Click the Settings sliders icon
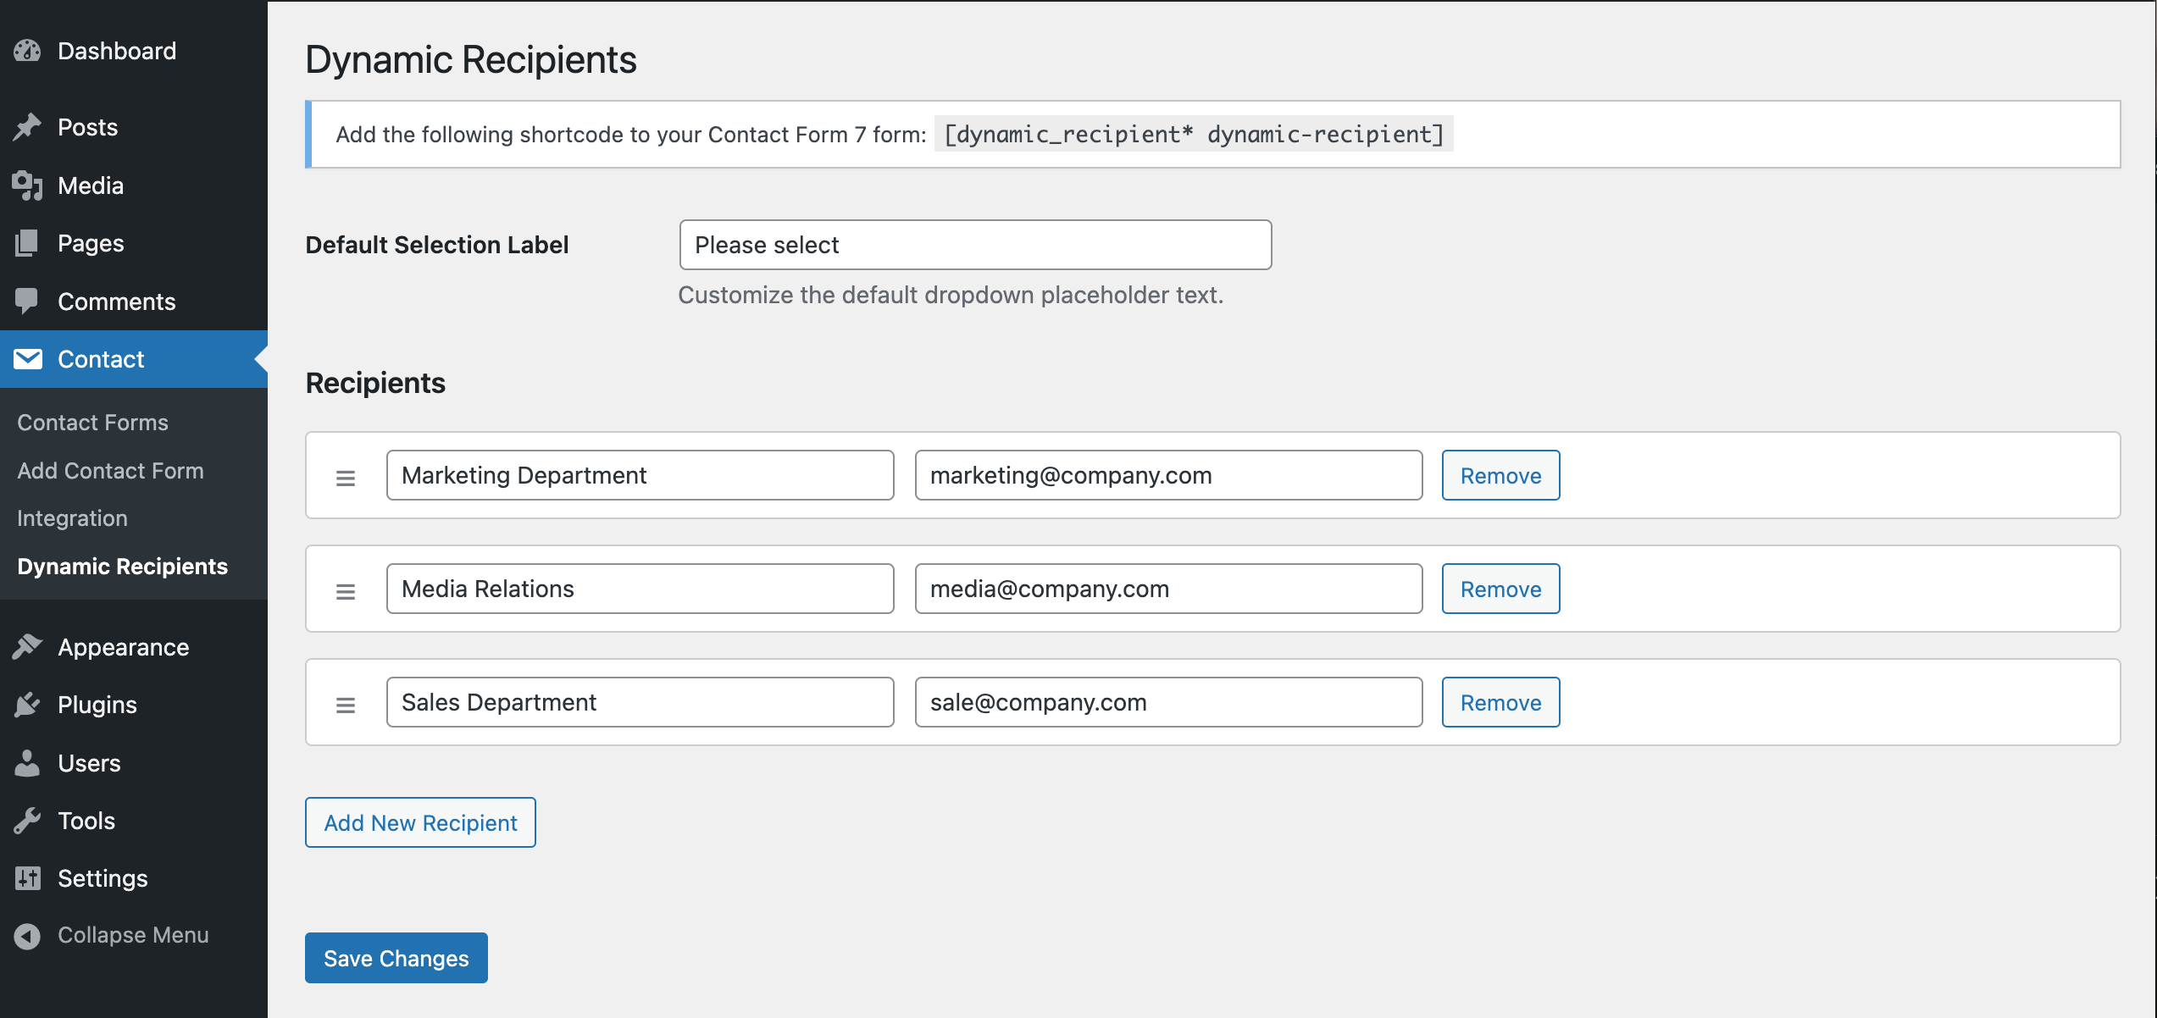The image size is (2157, 1018). [x=27, y=878]
